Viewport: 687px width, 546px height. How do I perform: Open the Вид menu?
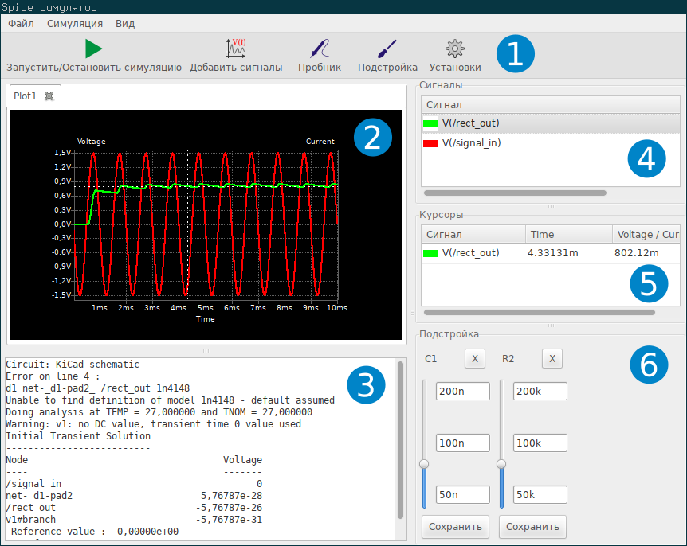click(125, 24)
